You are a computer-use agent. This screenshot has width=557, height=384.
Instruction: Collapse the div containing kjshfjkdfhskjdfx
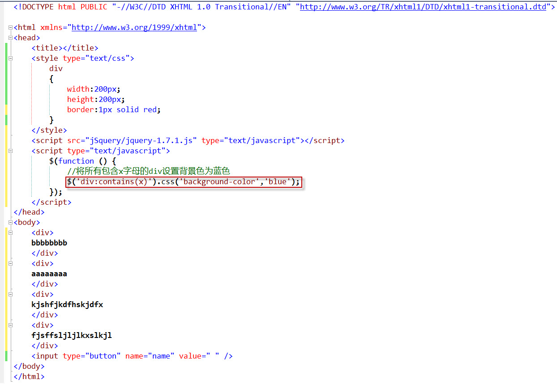[10, 295]
